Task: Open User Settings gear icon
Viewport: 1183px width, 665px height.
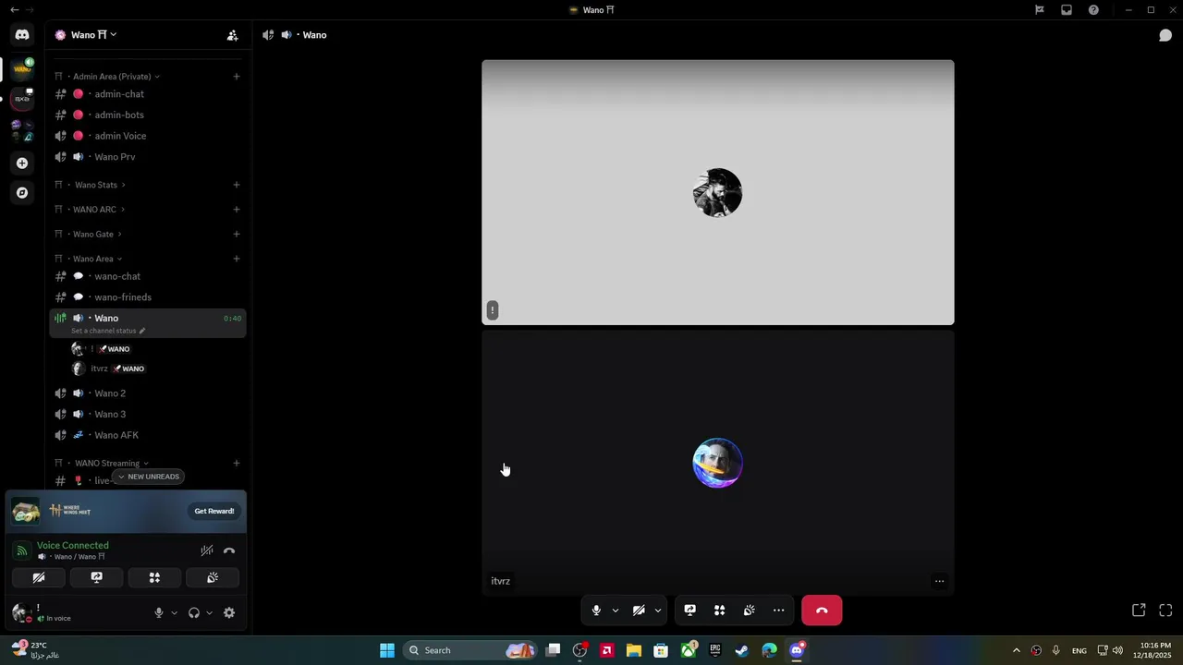Action: point(229,612)
